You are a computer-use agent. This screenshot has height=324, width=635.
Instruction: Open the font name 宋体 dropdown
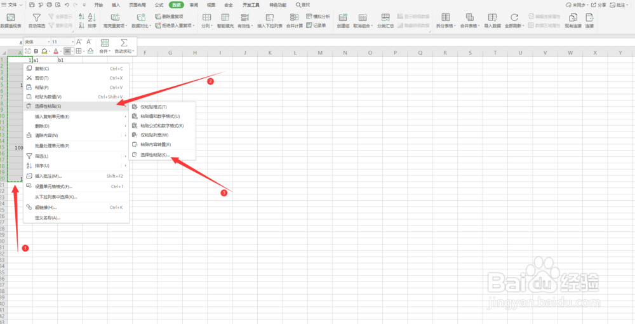[x=49, y=42]
